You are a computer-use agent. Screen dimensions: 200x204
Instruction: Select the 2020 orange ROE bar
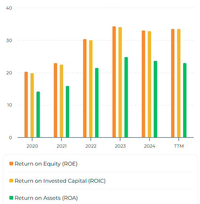point(26,105)
